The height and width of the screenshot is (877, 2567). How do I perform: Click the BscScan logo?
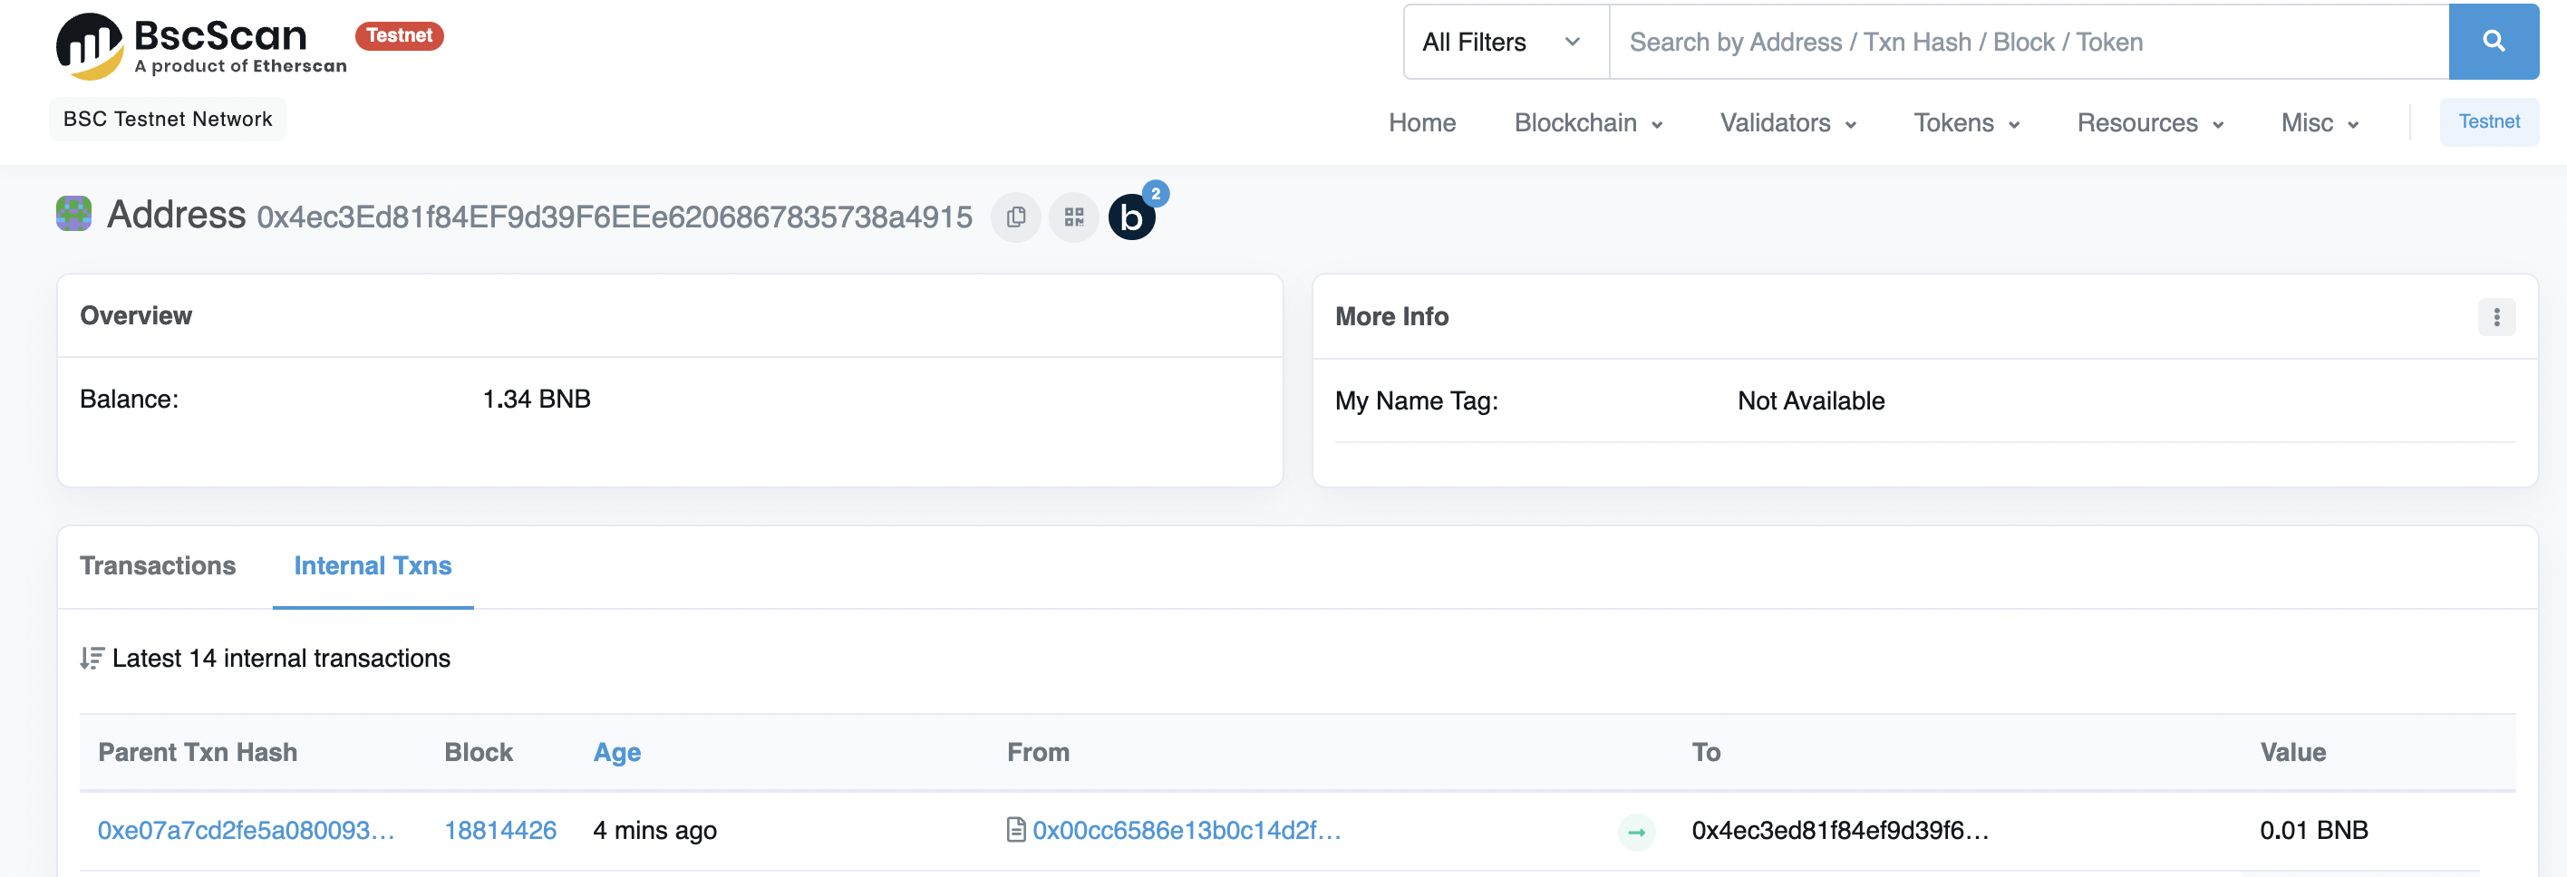(199, 46)
